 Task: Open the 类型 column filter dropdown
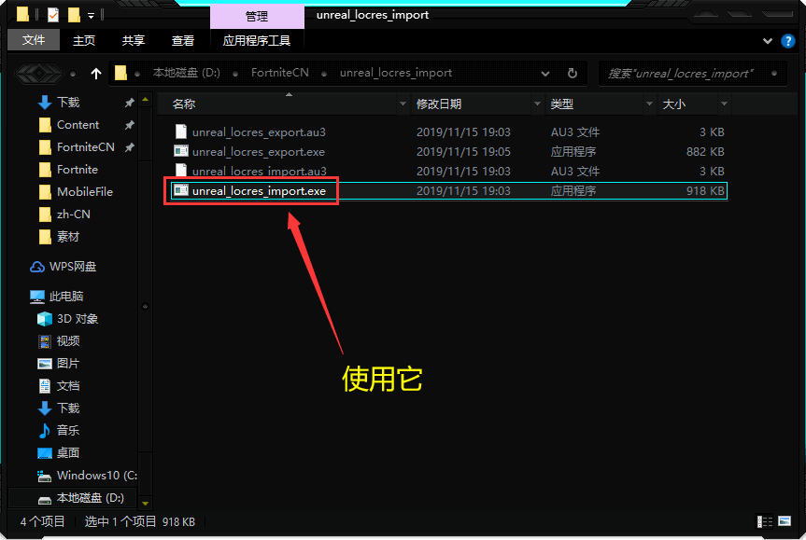tap(649, 104)
